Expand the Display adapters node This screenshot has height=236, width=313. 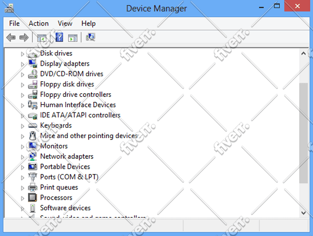[22, 64]
